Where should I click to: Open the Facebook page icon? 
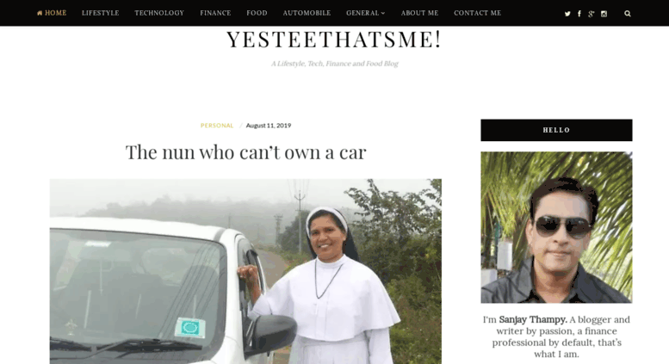point(579,14)
